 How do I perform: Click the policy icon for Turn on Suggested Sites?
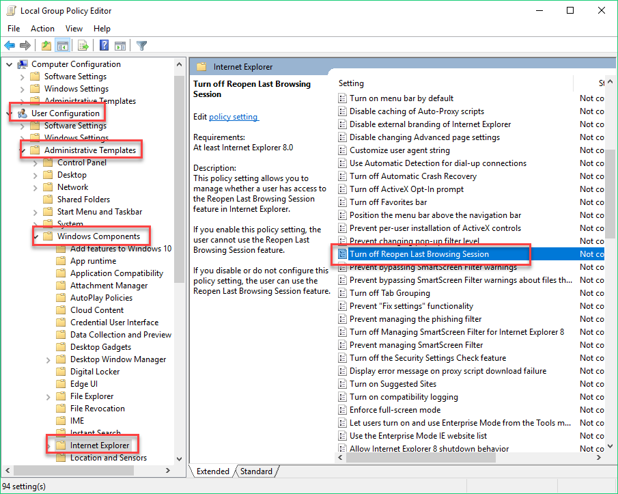[x=343, y=384]
